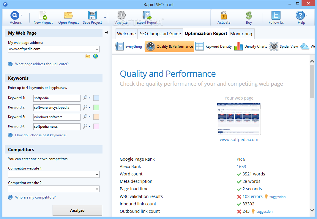Open the Actions menu icon

coord(15,15)
